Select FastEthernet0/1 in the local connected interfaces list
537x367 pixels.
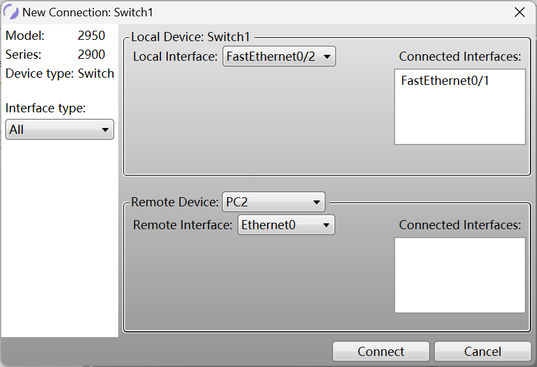click(x=445, y=81)
